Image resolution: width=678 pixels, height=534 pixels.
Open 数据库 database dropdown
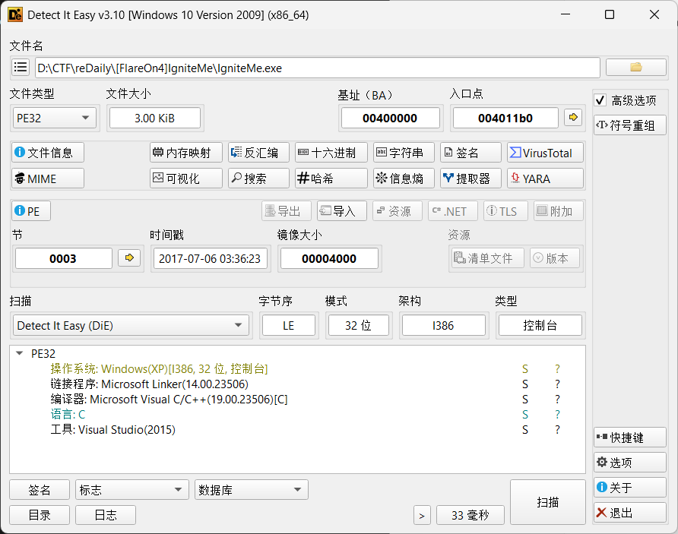coord(252,489)
